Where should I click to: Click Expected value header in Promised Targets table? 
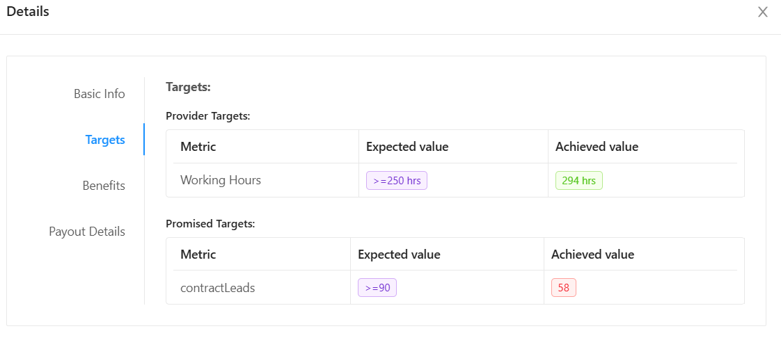[x=399, y=255]
